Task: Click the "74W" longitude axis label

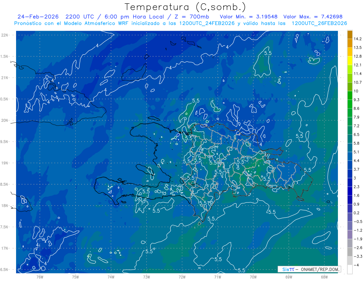Action: [111, 277]
